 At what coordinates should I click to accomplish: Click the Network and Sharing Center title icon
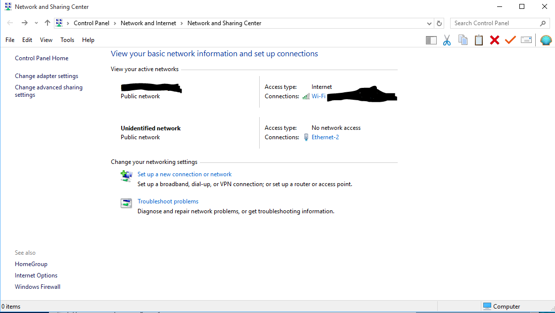(x=8, y=7)
